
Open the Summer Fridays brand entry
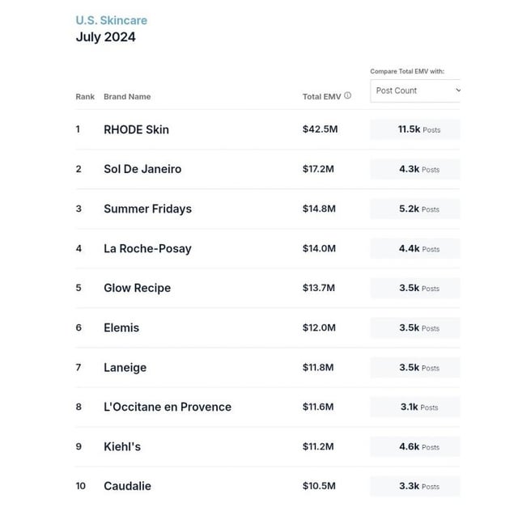147,209
